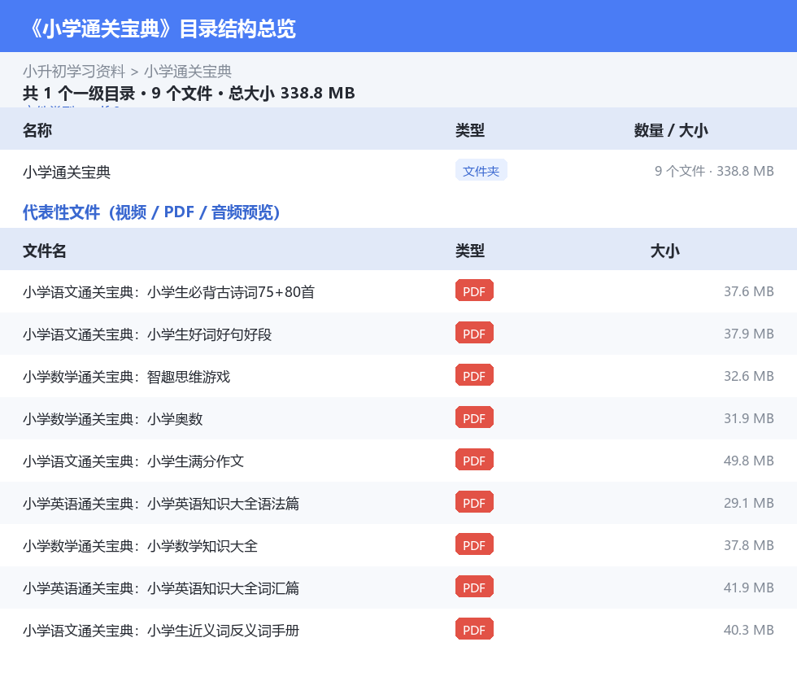The height and width of the screenshot is (677, 797).
Task: Click the 数量 / 大小 column header
Action: (x=670, y=130)
